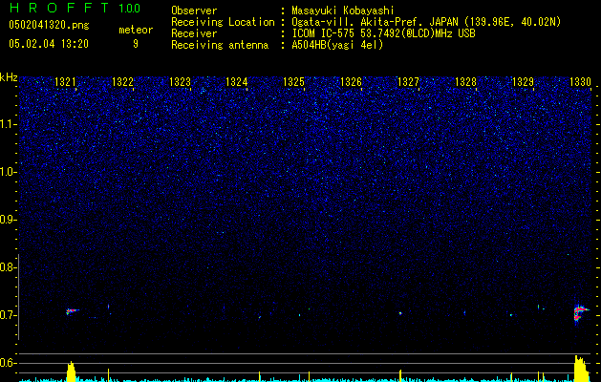This screenshot has height=382, width=601.
Task: Click the 0.8 kHz axis label
Action: coord(8,267)
